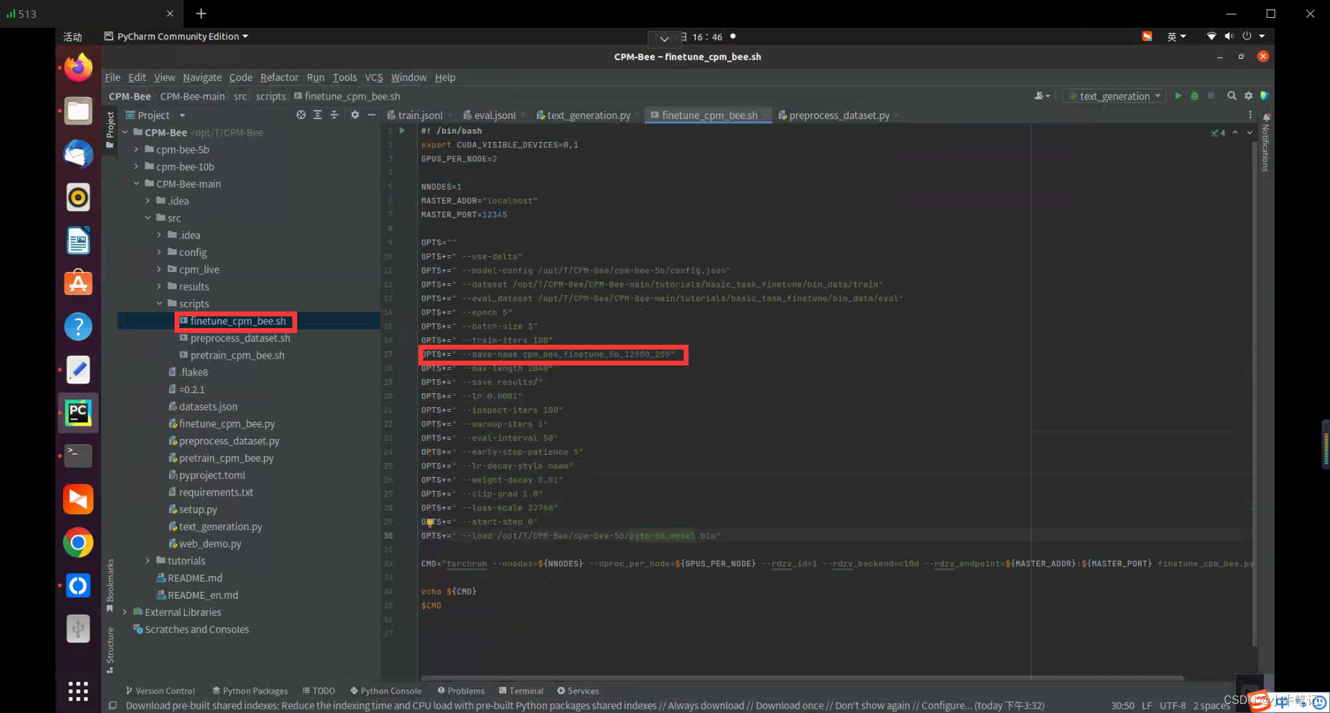Jump to next highlighted problem arrow
Viewport: 1330px width, 713px height.
[1250, 132]
